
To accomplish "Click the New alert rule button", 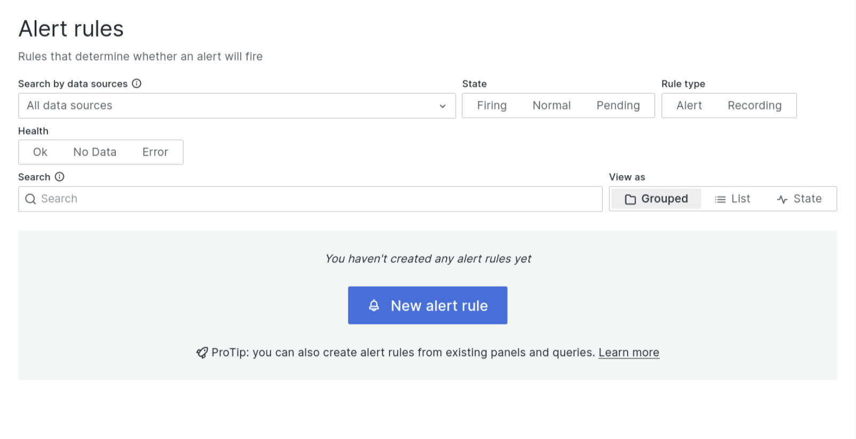I will (x=427, y=305).
